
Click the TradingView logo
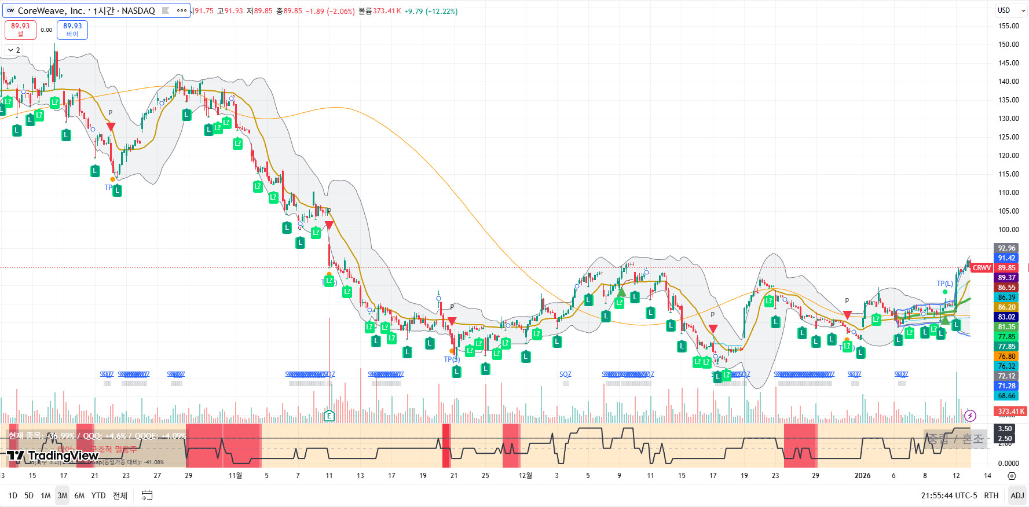[x=53, y=455]
